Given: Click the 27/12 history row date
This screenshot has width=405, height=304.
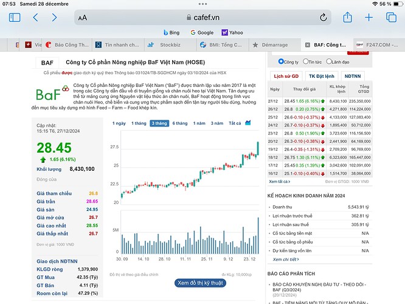Looking at the screenshot, I should click(x=273, y=102).
